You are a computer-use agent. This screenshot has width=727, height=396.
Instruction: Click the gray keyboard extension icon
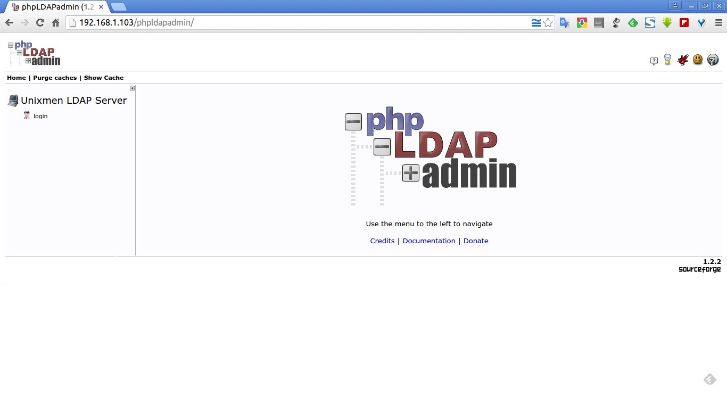(x=599, y=23)
